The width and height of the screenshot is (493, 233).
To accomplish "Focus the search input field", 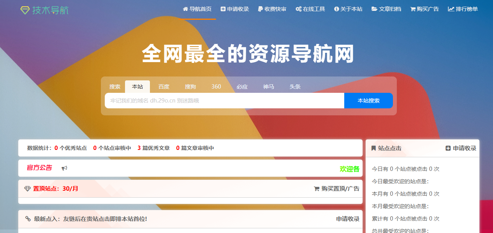I will coord(224,101).
